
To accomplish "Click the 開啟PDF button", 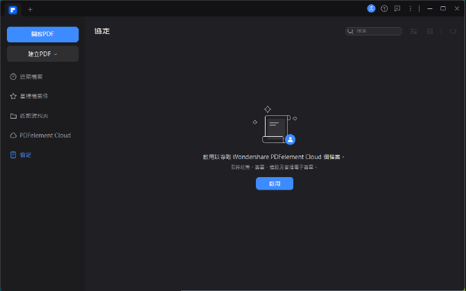I will tap(42, 35).
